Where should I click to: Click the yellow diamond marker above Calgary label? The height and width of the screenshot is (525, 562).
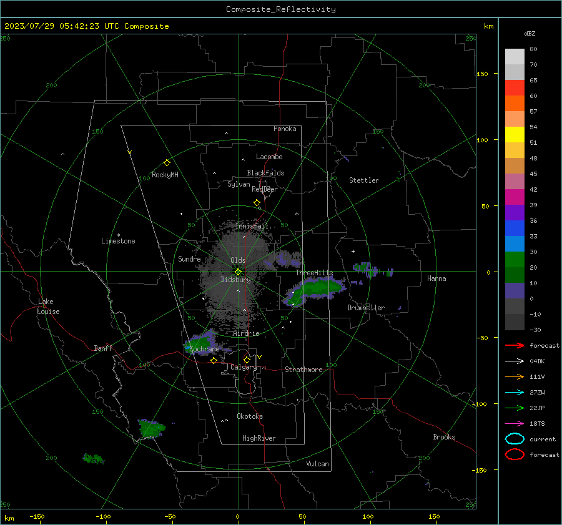pos(247,360)
